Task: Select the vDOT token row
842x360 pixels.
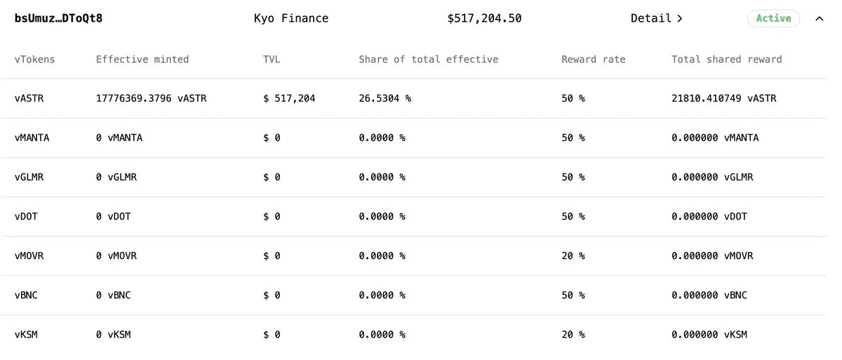Action: (27, 216)
